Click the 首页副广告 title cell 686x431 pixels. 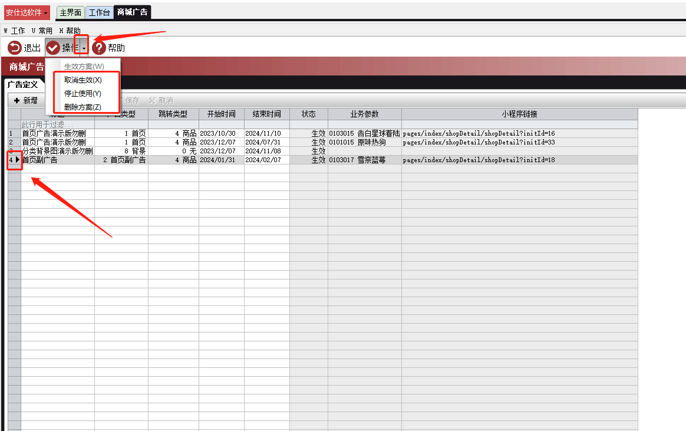58,160
